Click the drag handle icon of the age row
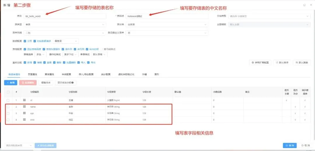The image size is (315, 151). 24,113
